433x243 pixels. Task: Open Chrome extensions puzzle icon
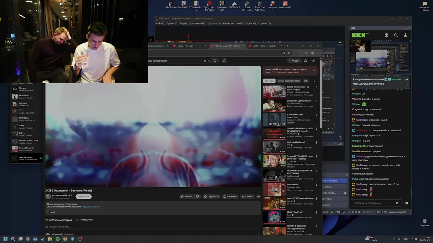click(297, 53)
